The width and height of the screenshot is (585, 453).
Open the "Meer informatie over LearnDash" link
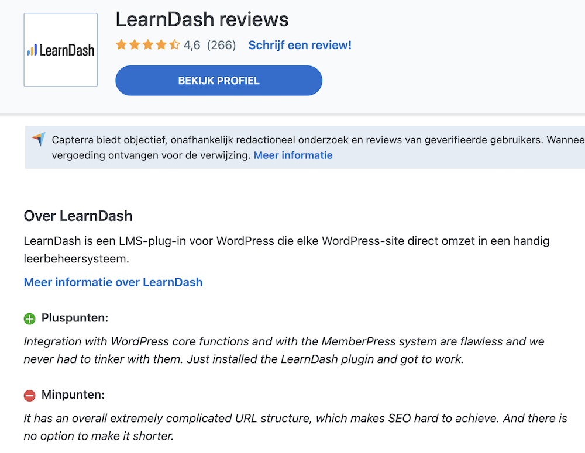pyautogui.click(x=113, y=282)
